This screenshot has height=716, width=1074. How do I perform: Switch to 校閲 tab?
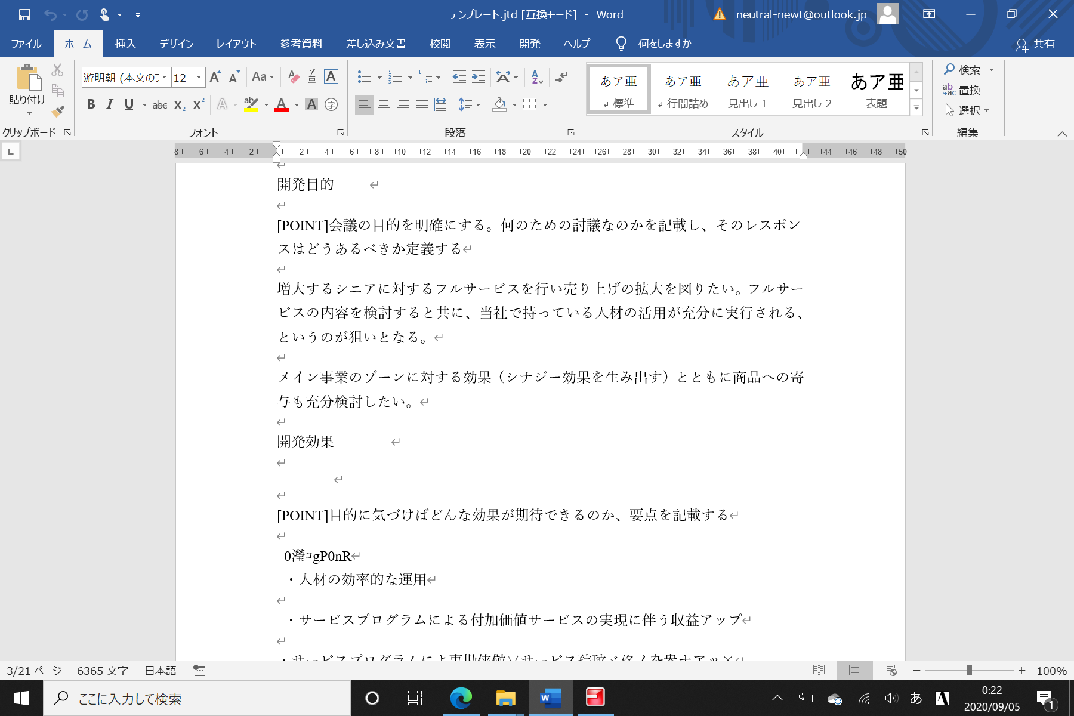440,44
